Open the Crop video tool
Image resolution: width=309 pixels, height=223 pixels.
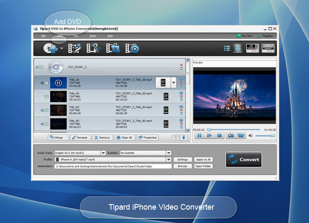(113, 49)
